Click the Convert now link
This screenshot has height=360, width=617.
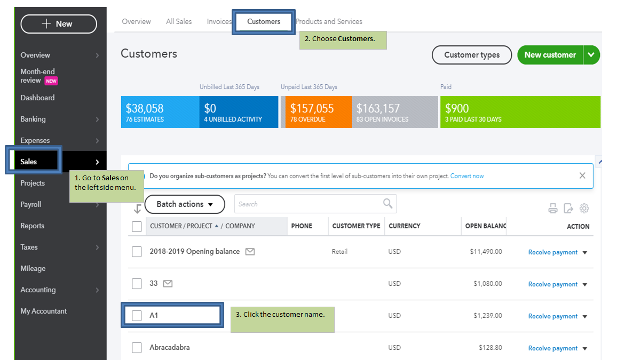coord(467,176)
